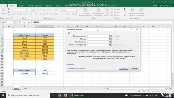Click the Таблица argument input field
Image resolution: width=174 pixels, height=98 pixels.
[x=98, y=39]
